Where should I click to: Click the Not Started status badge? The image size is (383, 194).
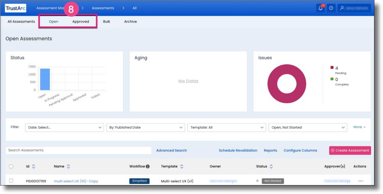coord(273,181)
